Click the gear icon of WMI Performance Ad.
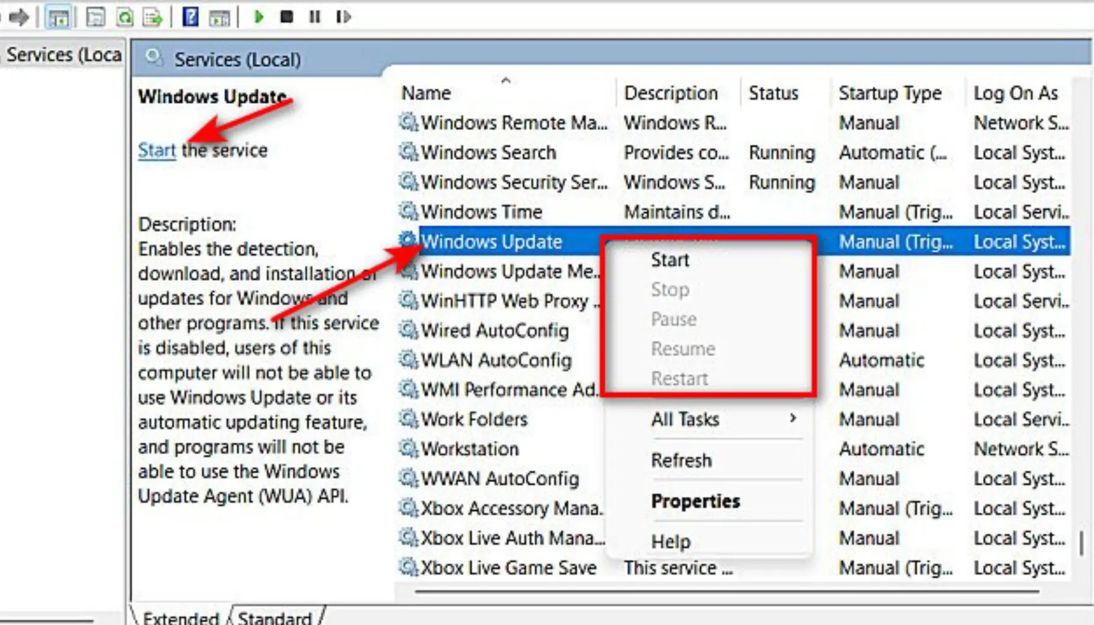The width and height of the screenshot is (1094, 625). click(x=408, y=389)
